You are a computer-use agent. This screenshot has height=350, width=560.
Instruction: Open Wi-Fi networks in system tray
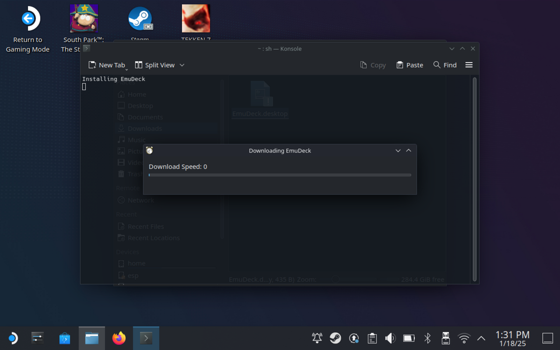point(464,338)
